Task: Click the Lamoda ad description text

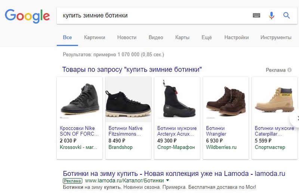Action: (160, 187)
